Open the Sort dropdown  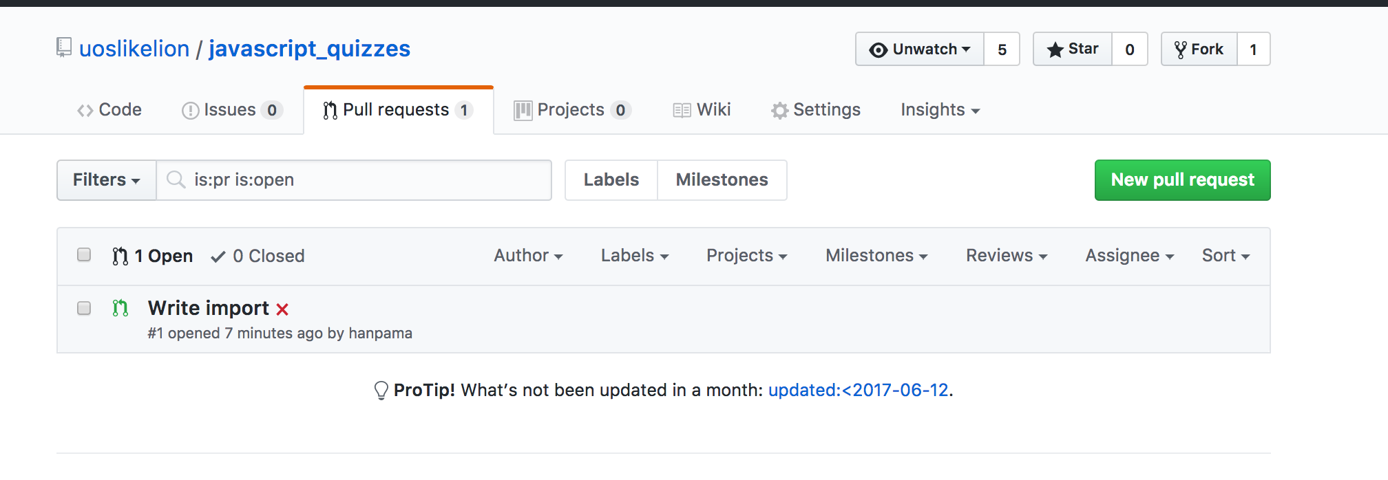[1226, 256]
